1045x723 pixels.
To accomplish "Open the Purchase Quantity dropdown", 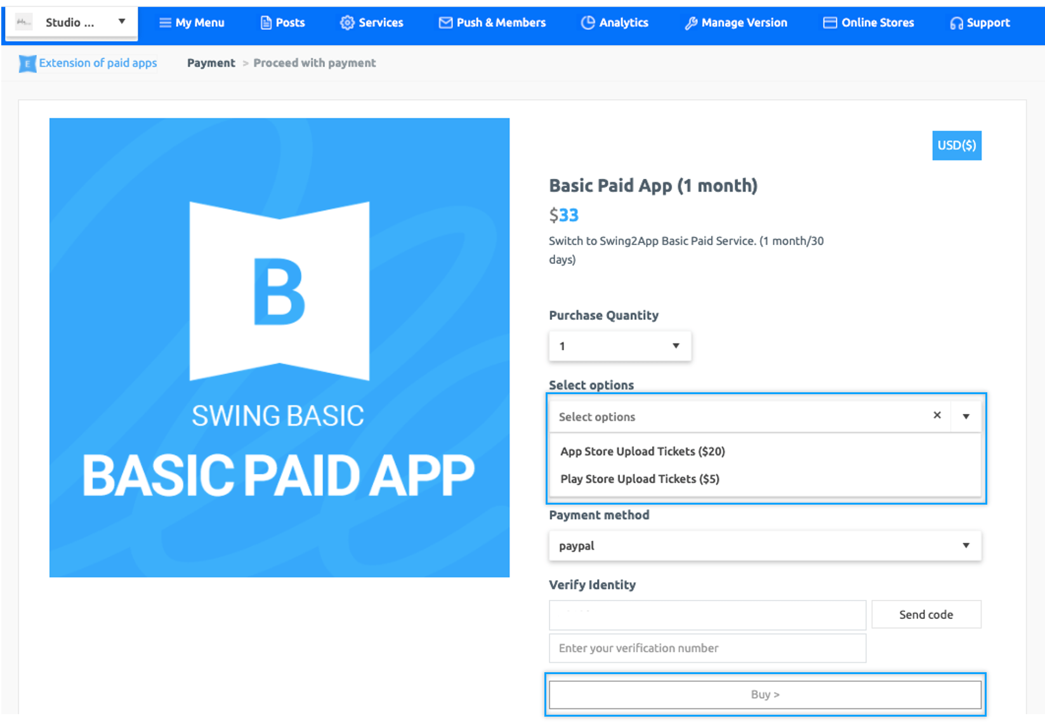I will click(x=620, y=346).
